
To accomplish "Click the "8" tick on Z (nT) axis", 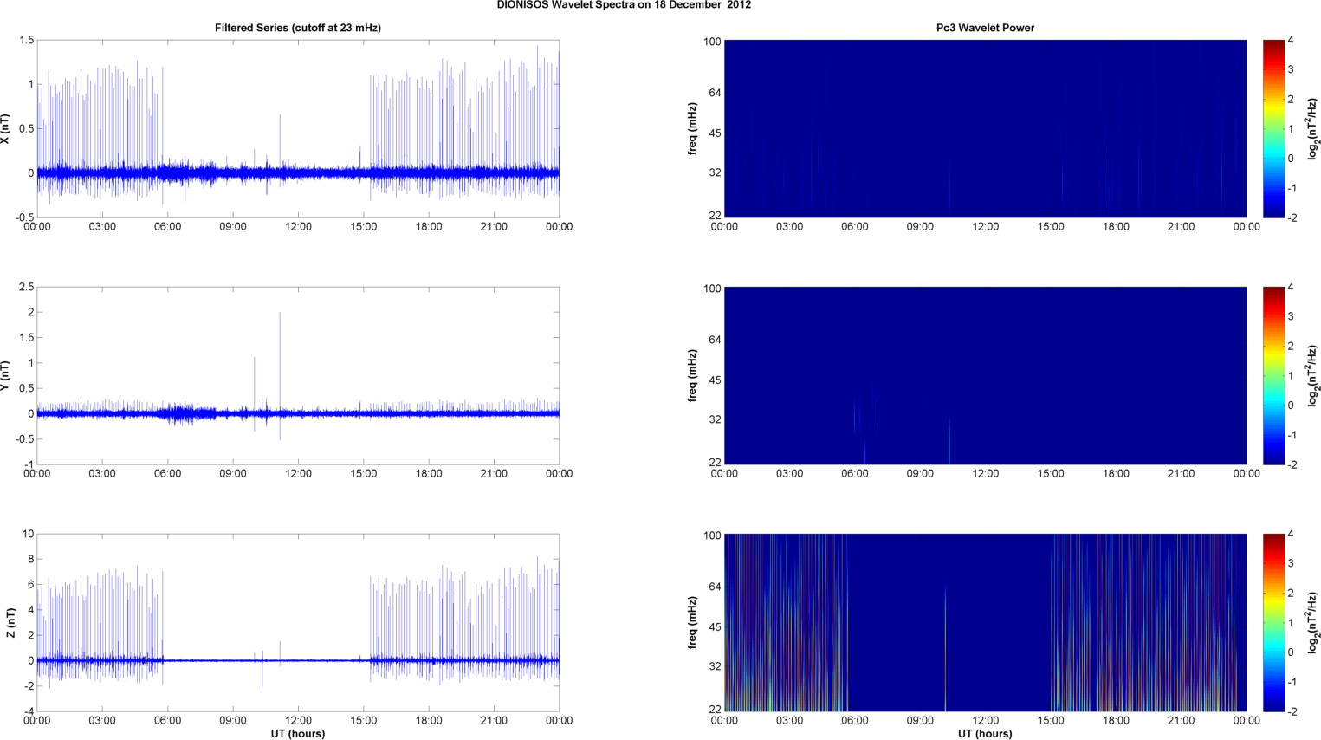I will pos(31,560).
